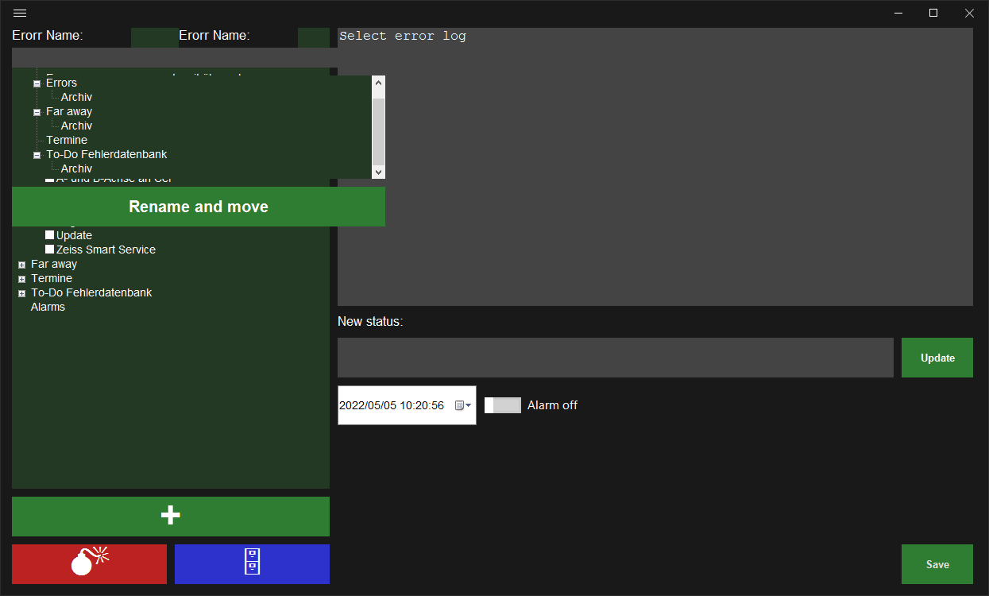Screen dimensions: 989x596
Task: Click the popup tree scrollbar down arrow
Action: coord(378,172)
